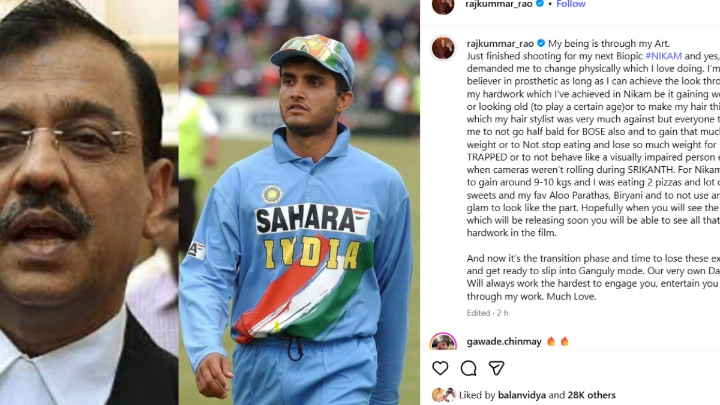Visit gawade.chinmay's profile from the comment
720x405 pixels.
coord(504,341)
